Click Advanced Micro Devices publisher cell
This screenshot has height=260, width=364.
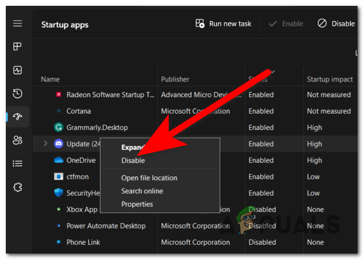pyautogui.click(x=201, y=95)
